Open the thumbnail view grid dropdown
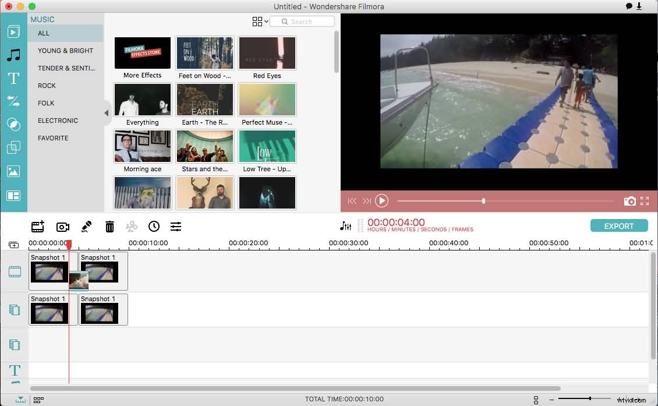 coord(259,21)
